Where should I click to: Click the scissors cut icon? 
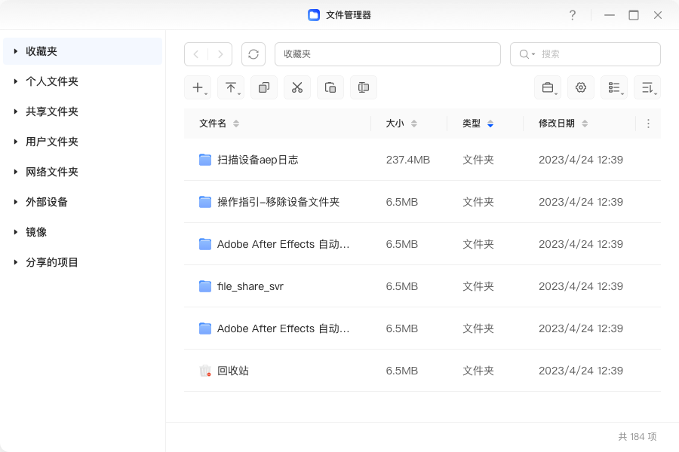297,87
